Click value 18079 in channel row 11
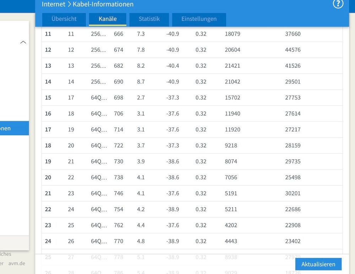Viewport: 355px width, 274px height. coord(232,34)
